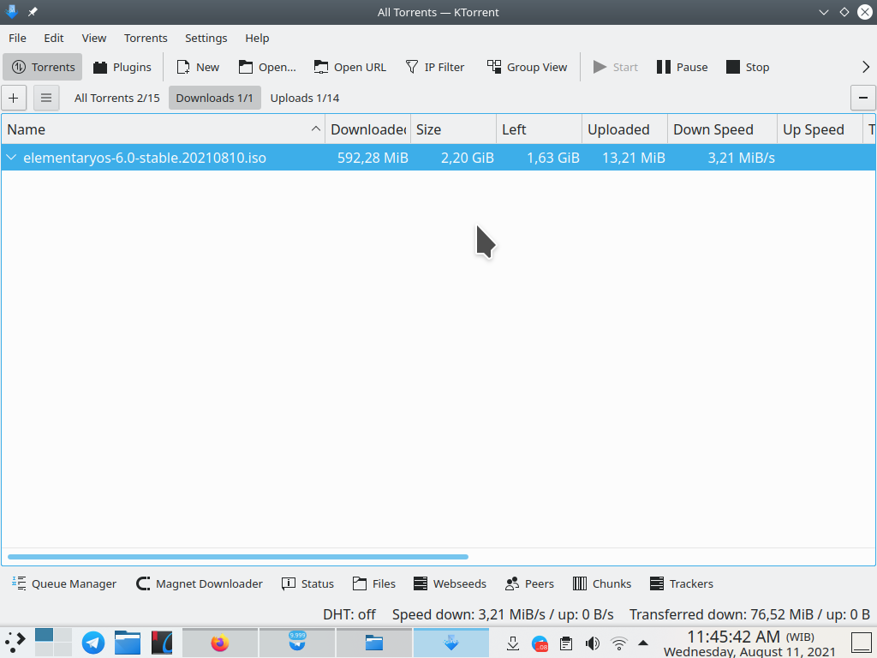Open the hamburger list menu button
Image resolution: width=877 pixels, height=658 pixels.
click(46, 98)
